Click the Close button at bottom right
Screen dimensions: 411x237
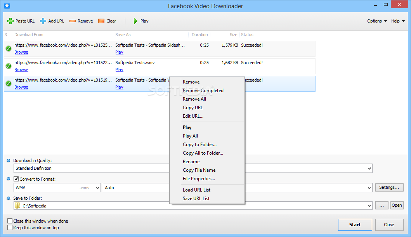389,225
